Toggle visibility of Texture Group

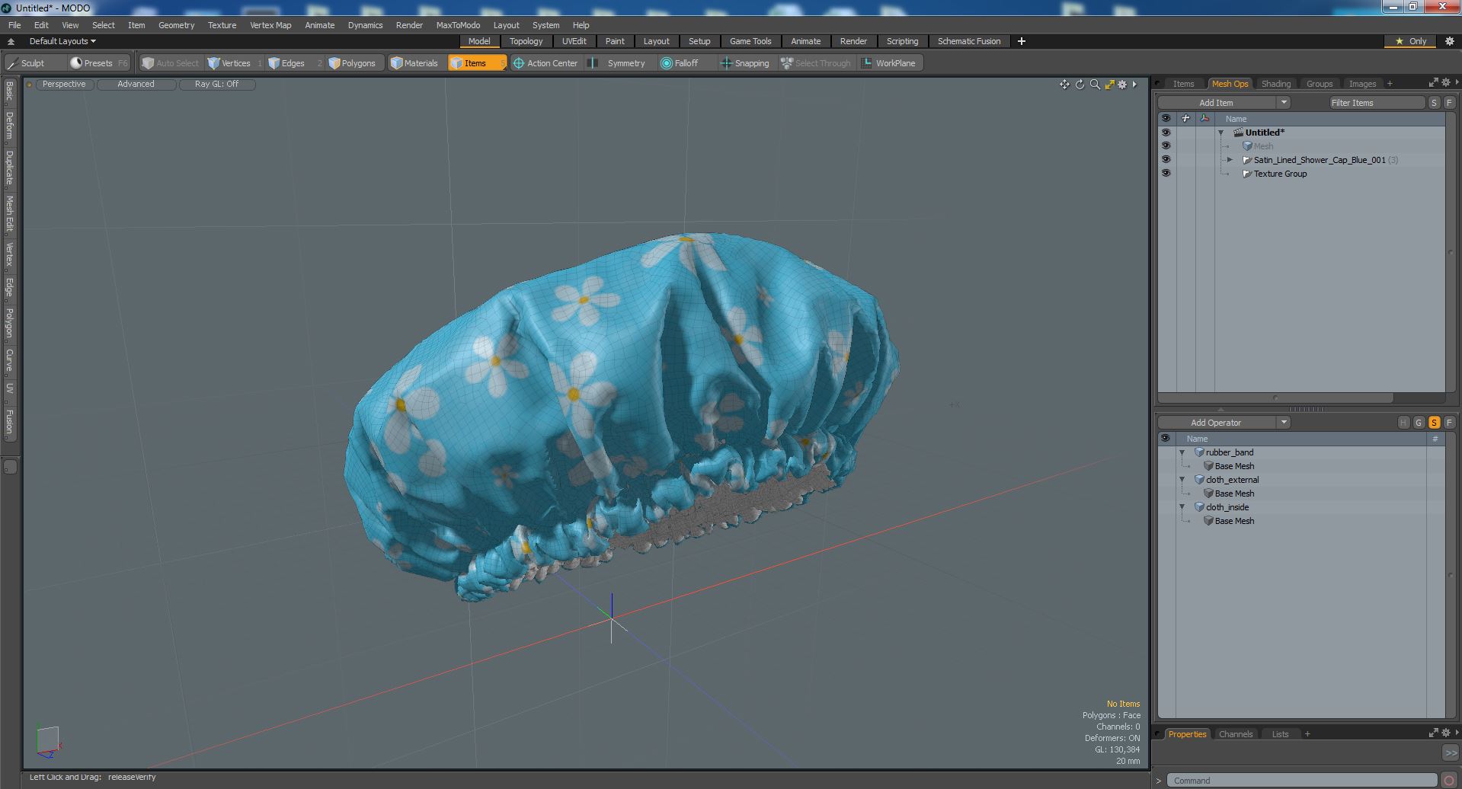point(1166,174)
